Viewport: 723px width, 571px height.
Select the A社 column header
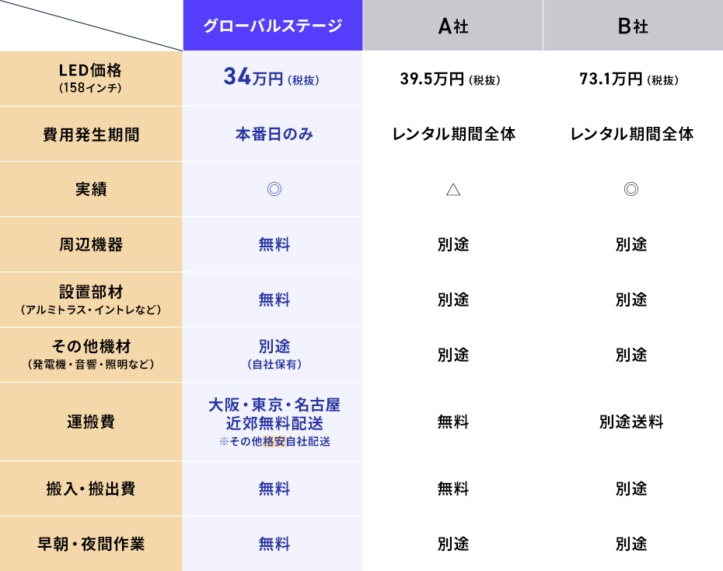point(453,26)
